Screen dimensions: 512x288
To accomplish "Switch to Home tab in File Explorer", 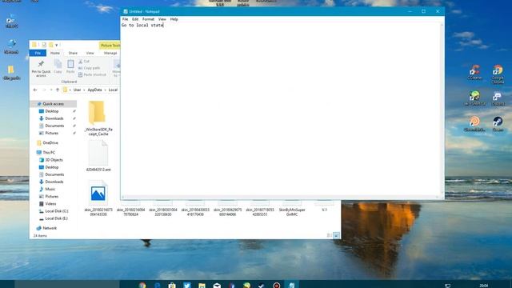I will point(55,53).
